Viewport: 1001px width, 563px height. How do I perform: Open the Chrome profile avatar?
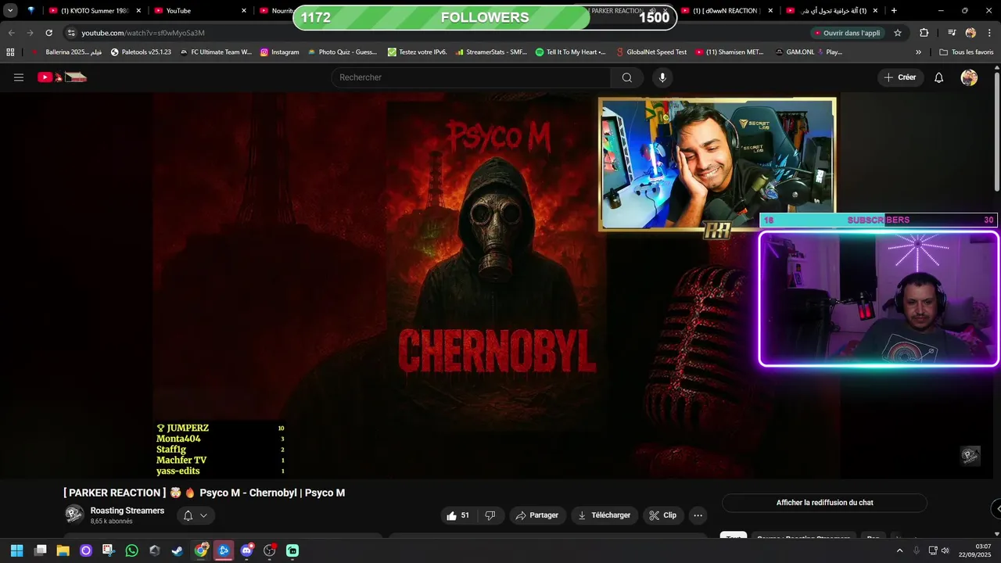(971, 33)
